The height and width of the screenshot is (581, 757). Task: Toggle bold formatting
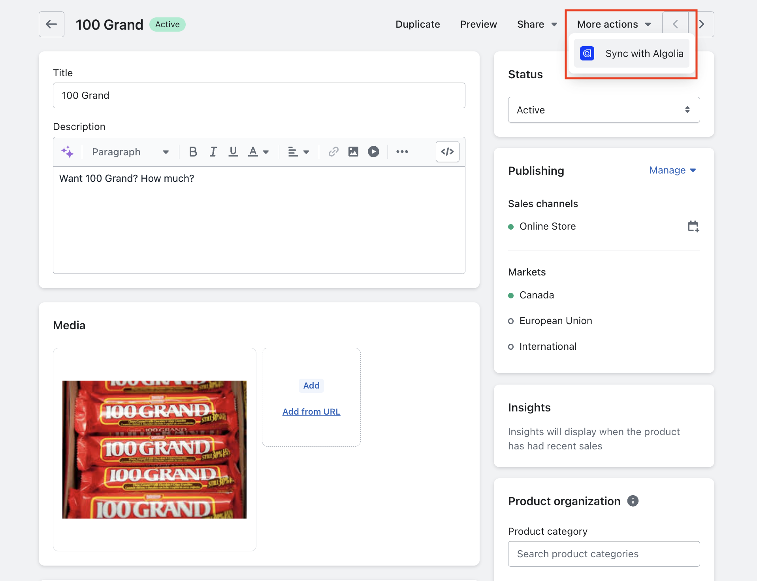click(x=193, y=152)
